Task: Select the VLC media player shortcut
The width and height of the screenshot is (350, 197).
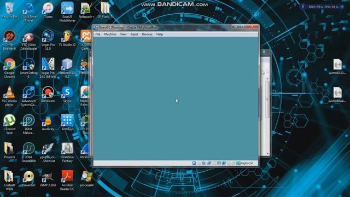Action: pyautogui.click(x=9, y=96)
